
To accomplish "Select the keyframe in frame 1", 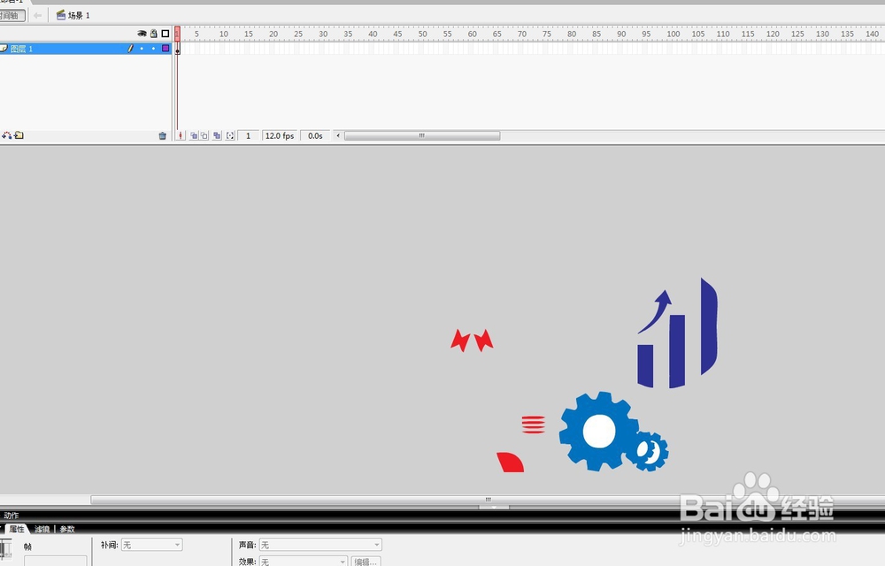I will (177, 49).
